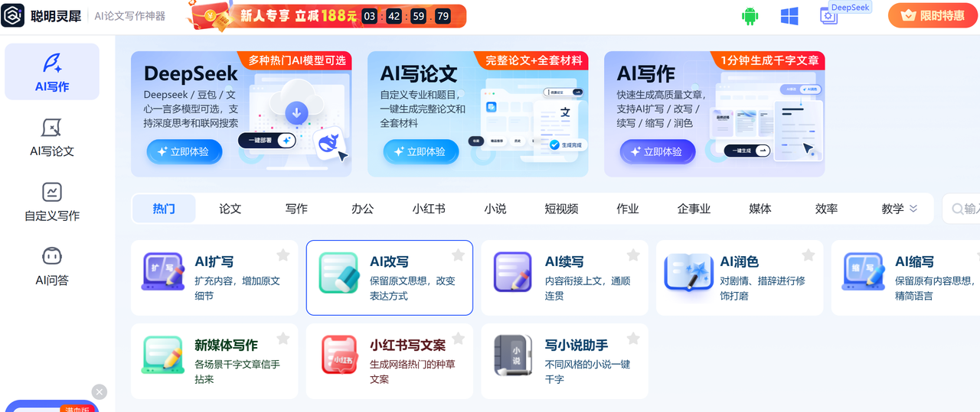Click the 新媒体写作 title text

[x=227, y=345]
